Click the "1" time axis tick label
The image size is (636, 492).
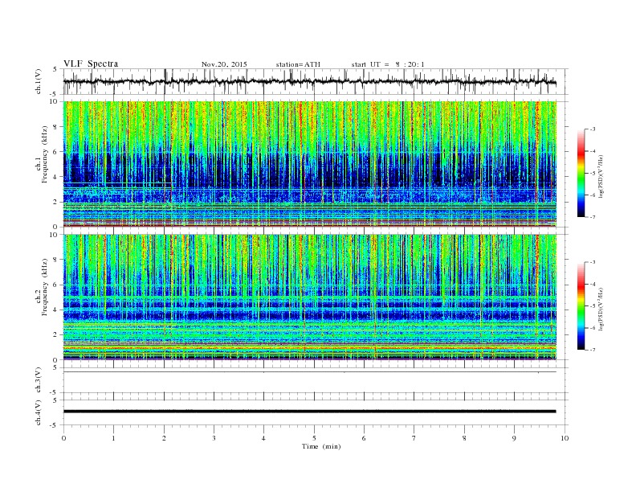point(114,438)
